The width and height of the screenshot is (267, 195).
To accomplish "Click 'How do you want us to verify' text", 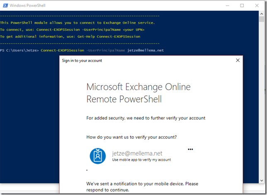I will point(131,137).
